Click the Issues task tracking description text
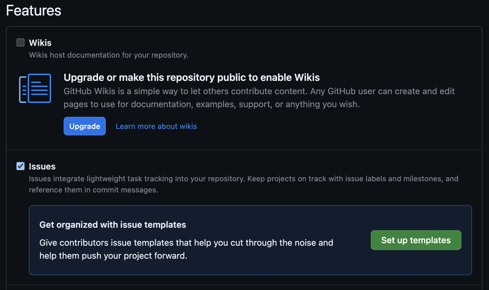Image resolution: width=489 pixels, height=290 pixels. coord(243,184)
